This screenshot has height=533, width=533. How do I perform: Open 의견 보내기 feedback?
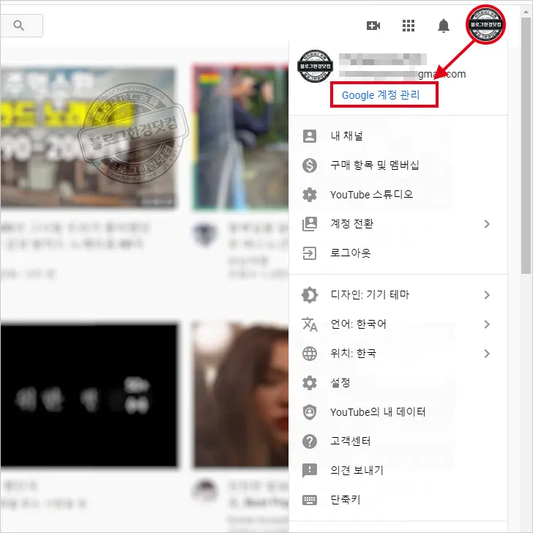pos(398,471)
